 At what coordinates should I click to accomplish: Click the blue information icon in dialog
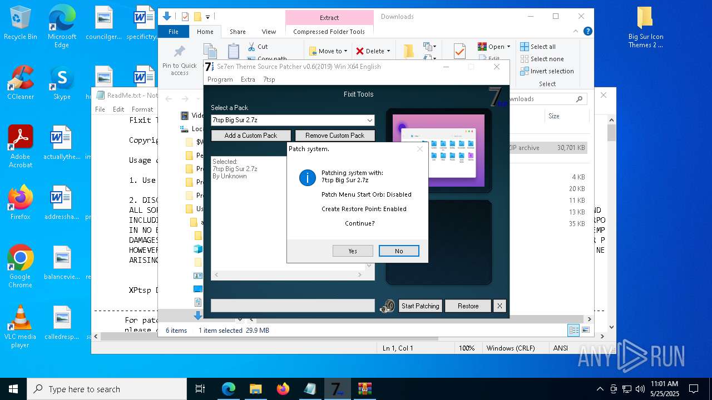click(308, 177)
